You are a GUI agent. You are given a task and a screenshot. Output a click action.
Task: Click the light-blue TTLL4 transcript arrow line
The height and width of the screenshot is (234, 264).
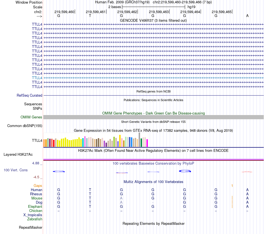point(153,78)
